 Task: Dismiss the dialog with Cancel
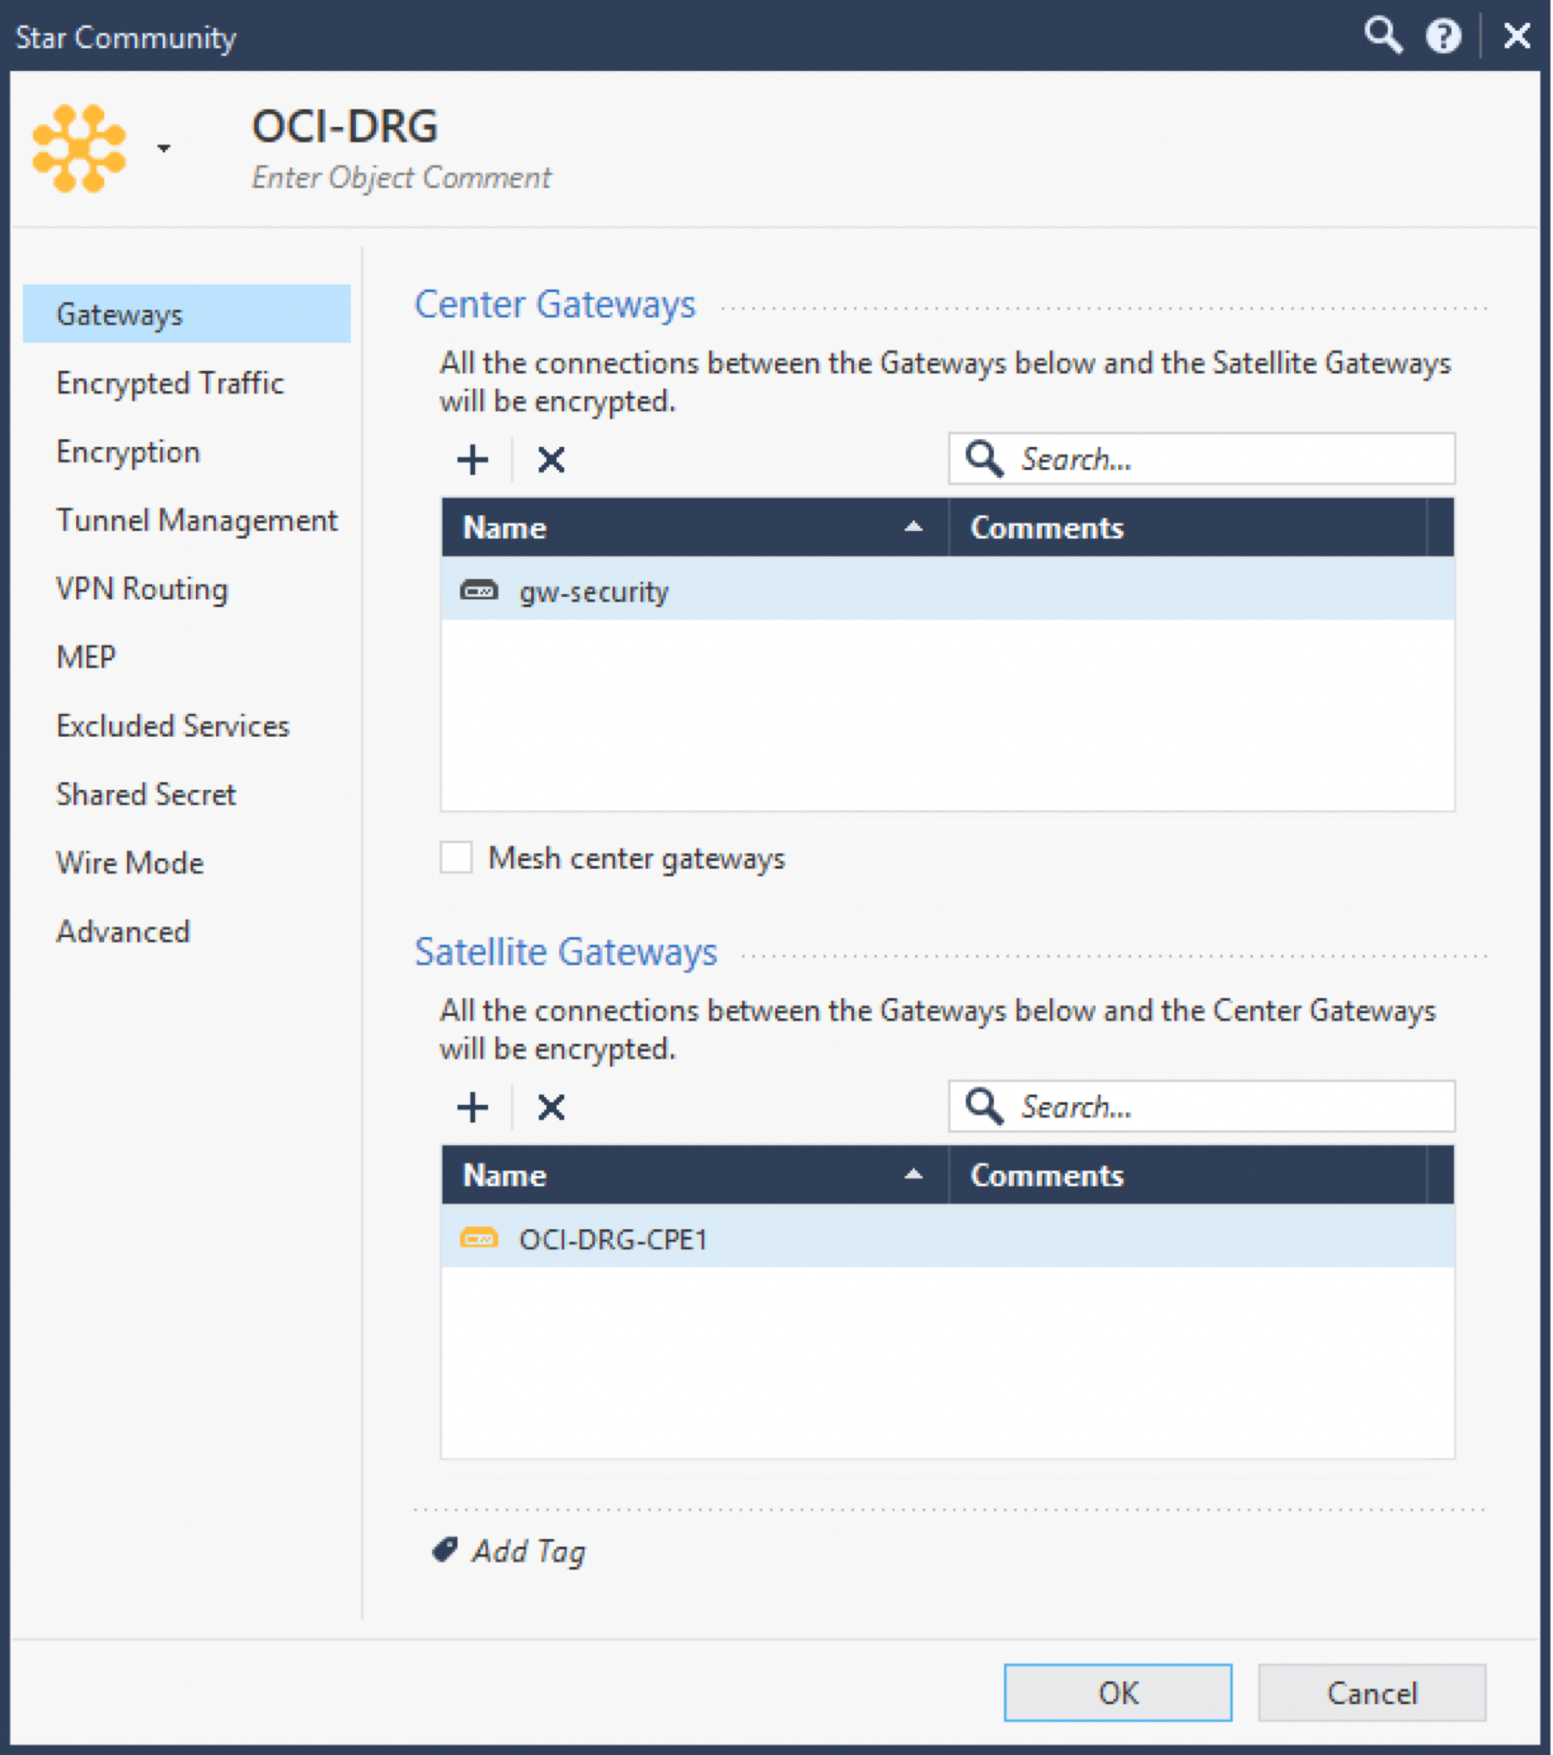click(x=1371, y=1692)
